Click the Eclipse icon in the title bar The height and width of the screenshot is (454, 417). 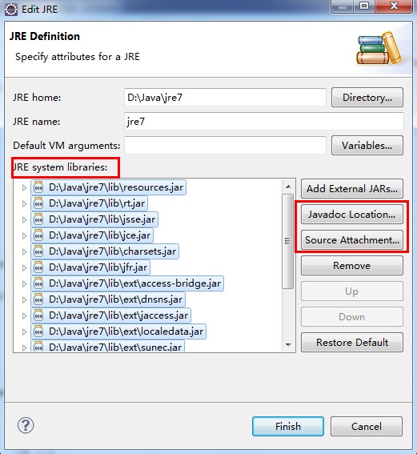click(11, 9)
